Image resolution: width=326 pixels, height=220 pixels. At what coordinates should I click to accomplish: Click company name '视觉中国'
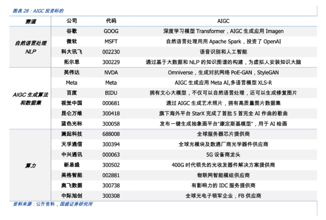(x=72, y=103)
